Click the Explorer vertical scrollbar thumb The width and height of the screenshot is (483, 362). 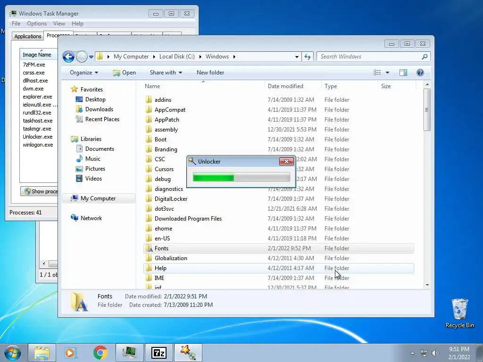427,110
